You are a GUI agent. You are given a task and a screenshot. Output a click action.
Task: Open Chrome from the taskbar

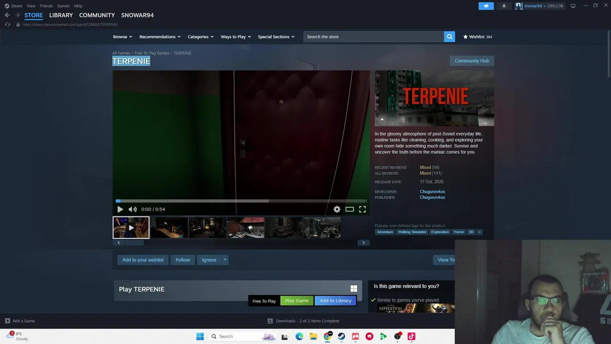327,336
